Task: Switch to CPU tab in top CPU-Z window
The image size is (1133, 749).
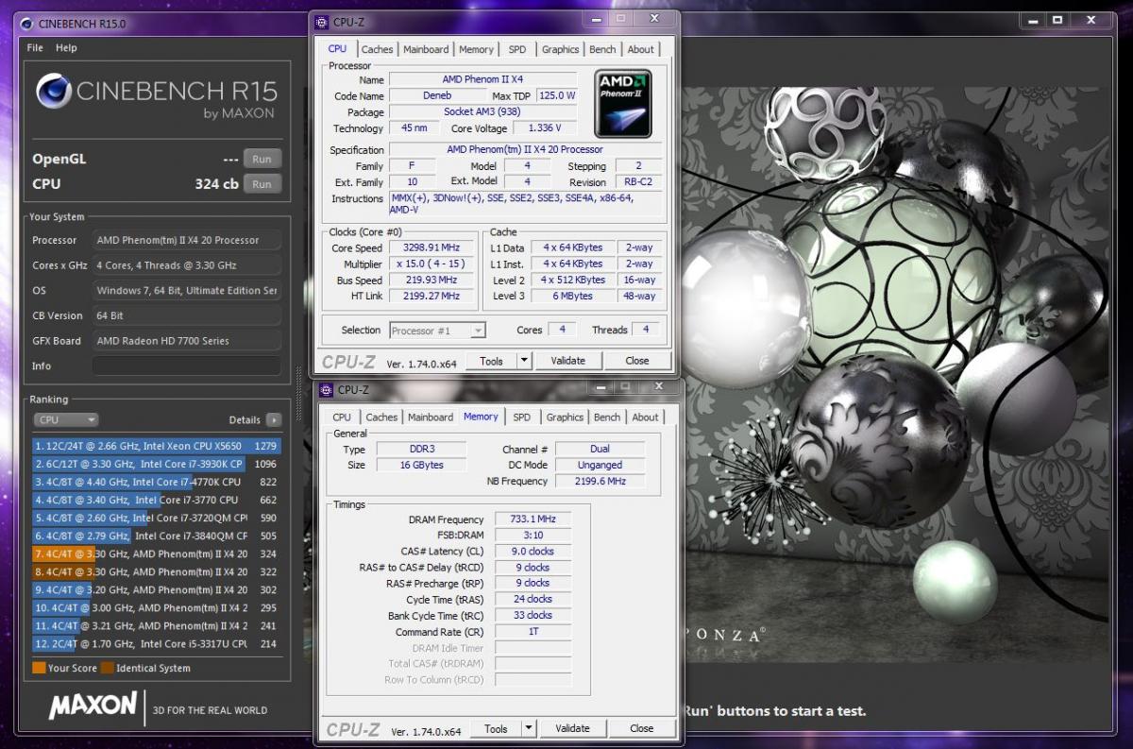Action: point(337,49)
